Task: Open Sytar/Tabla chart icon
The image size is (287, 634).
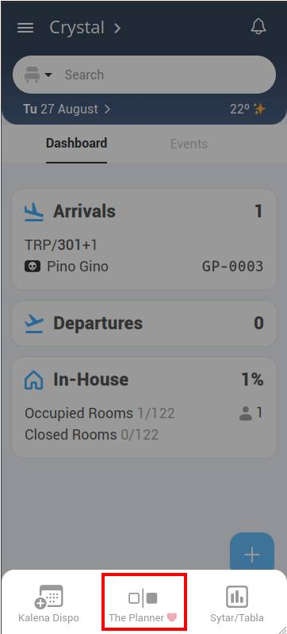Action: [x=237, y=597]
